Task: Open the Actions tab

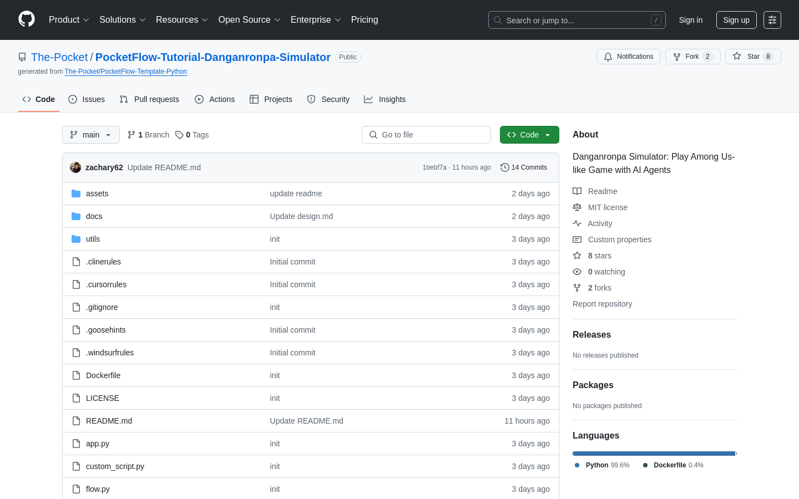Action: pos(215,99)
